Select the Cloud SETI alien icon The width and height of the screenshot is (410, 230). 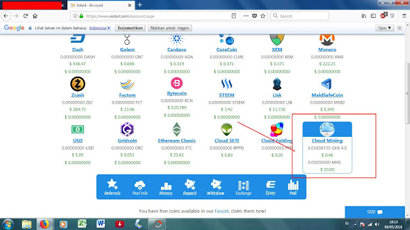pos(226,129)
